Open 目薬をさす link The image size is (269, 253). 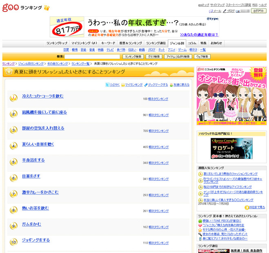click(31, 176)
